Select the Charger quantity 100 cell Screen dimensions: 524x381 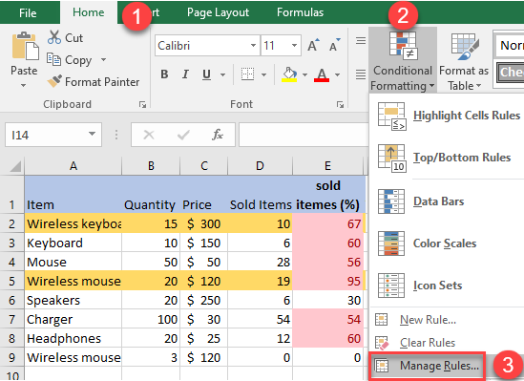(151, 319)
